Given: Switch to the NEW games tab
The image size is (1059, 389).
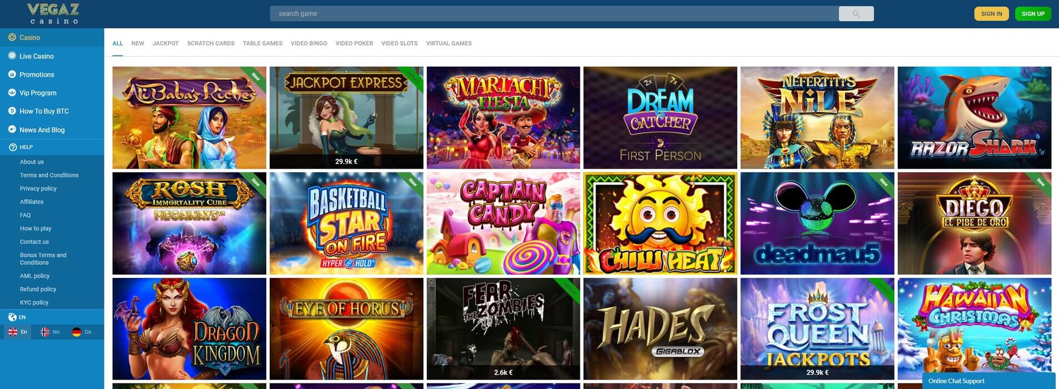Looking at the screenshot, I should tap(138, 43).
